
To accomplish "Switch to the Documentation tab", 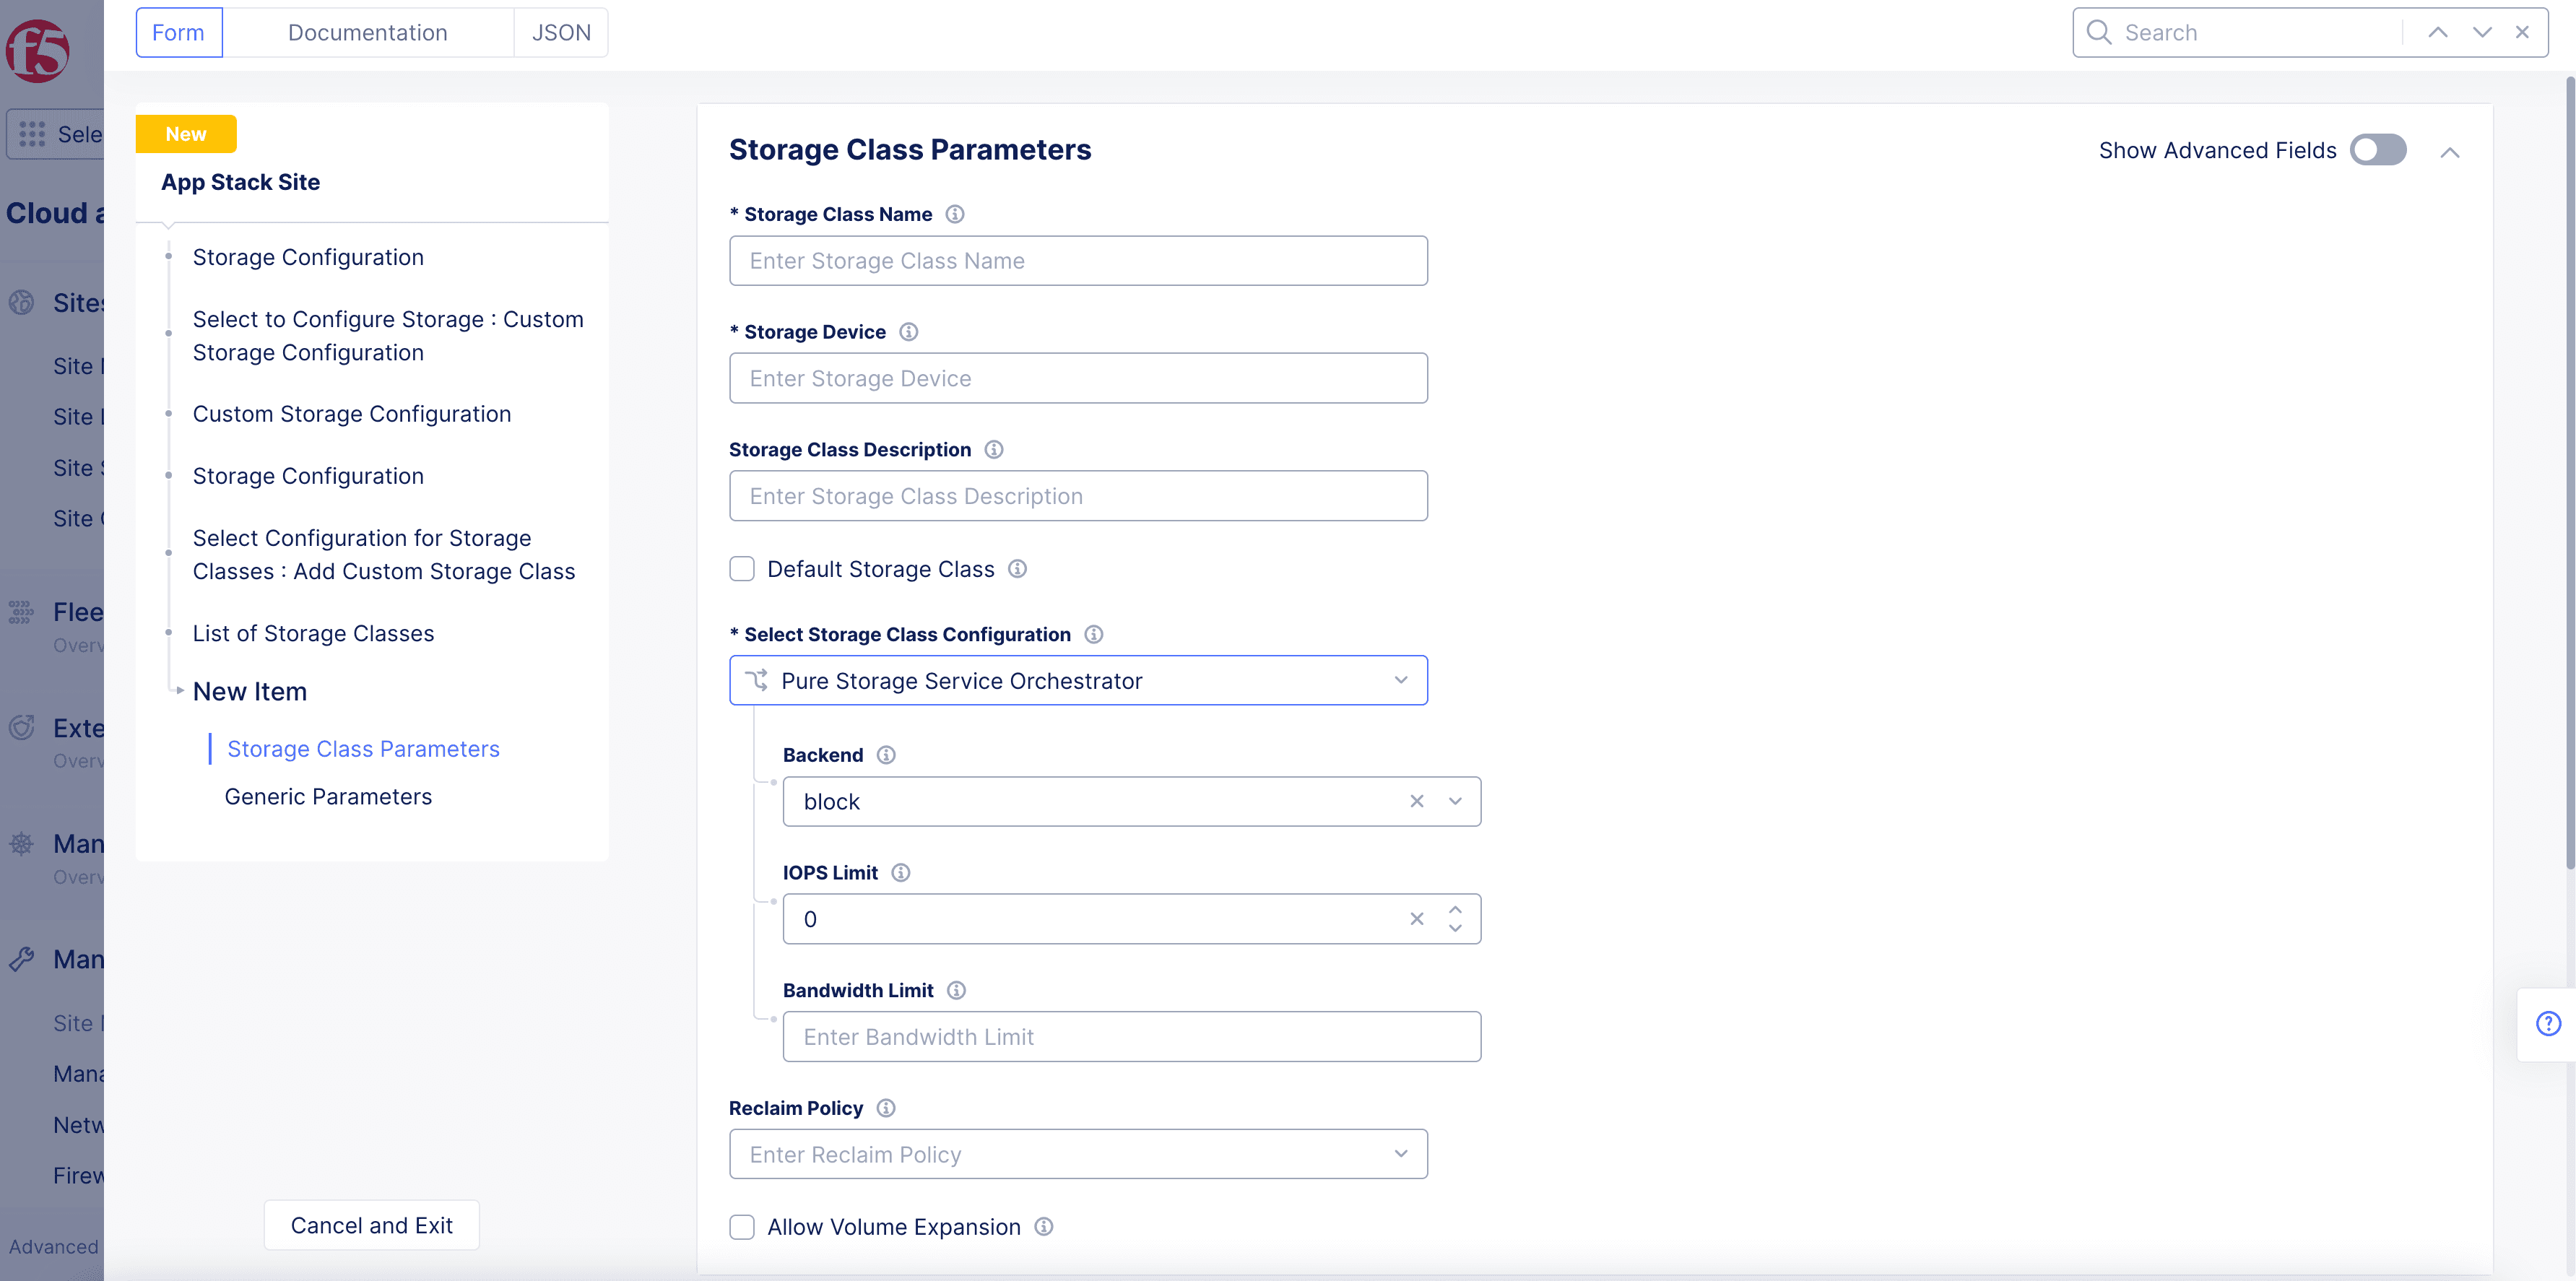I will coord(367,33).
